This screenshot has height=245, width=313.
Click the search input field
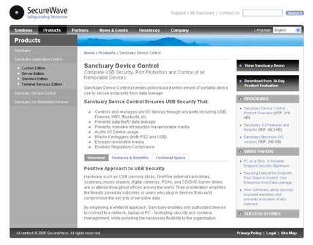pyautogui.click(x=263, y=13)
